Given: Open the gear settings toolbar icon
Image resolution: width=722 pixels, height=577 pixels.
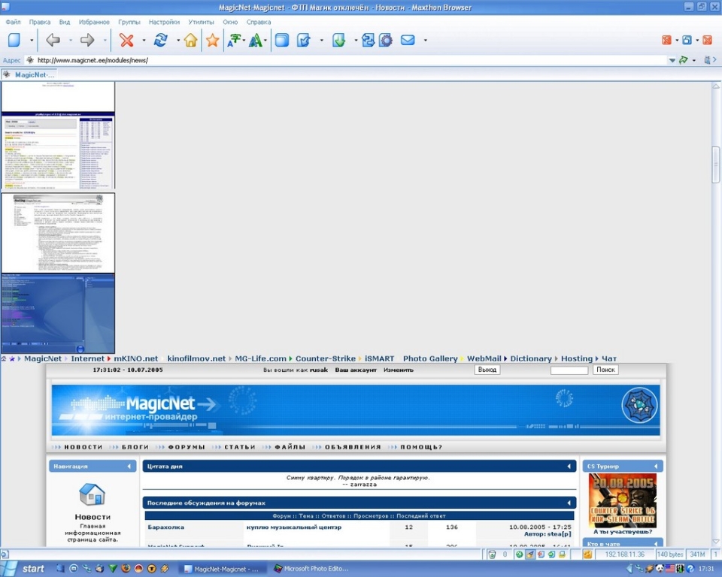Looking at the screenshot, I should coord(386,40).
